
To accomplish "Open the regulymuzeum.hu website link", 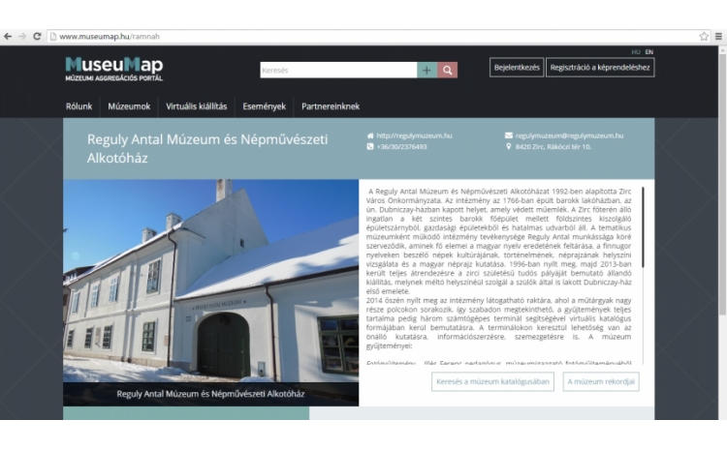I will point(414,135).
